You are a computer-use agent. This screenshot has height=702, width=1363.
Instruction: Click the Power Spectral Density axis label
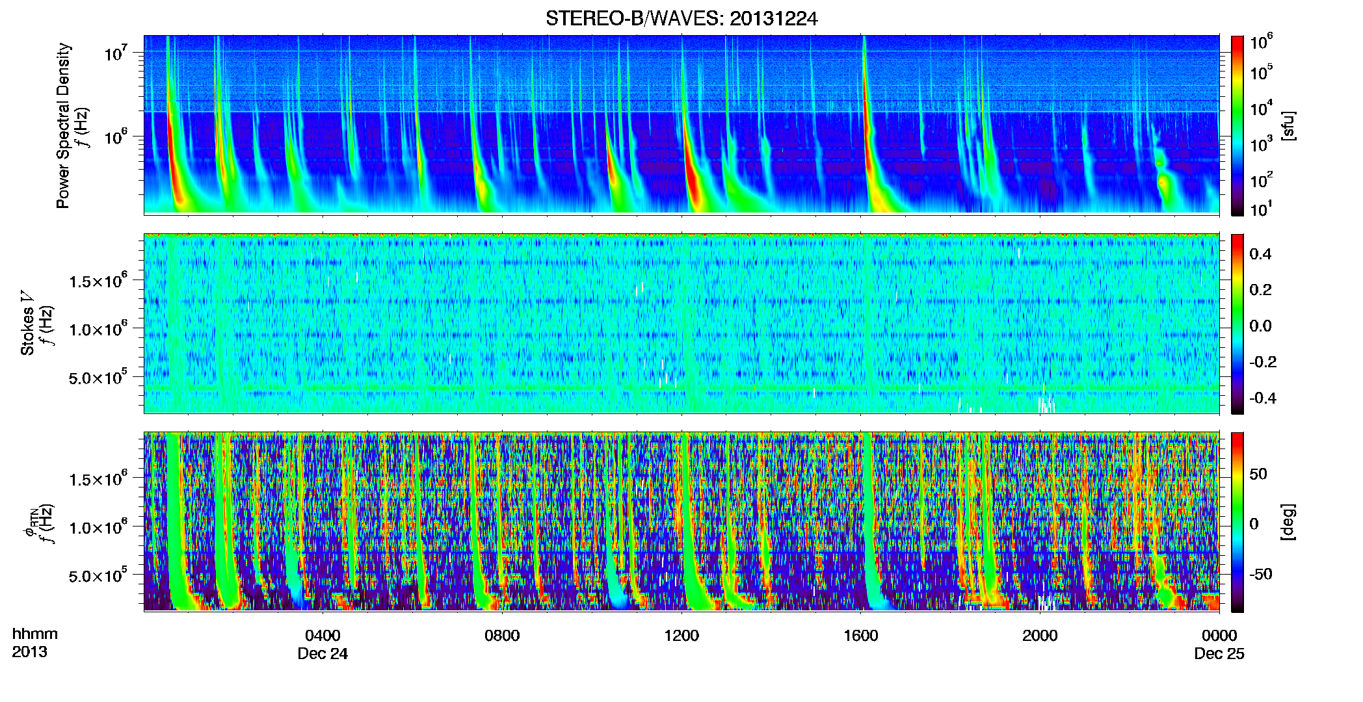click(63, 125)
